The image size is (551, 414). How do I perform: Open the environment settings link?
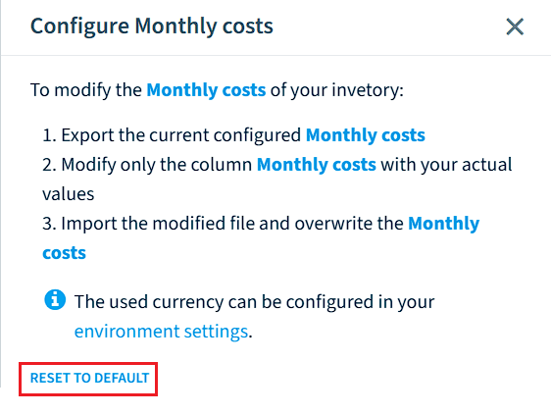pyautogui.click(x=162, y=332)
